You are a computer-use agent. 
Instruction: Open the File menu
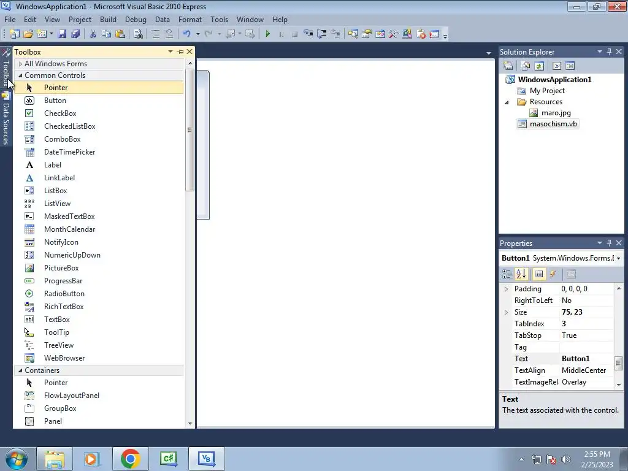tap(10, 19)
